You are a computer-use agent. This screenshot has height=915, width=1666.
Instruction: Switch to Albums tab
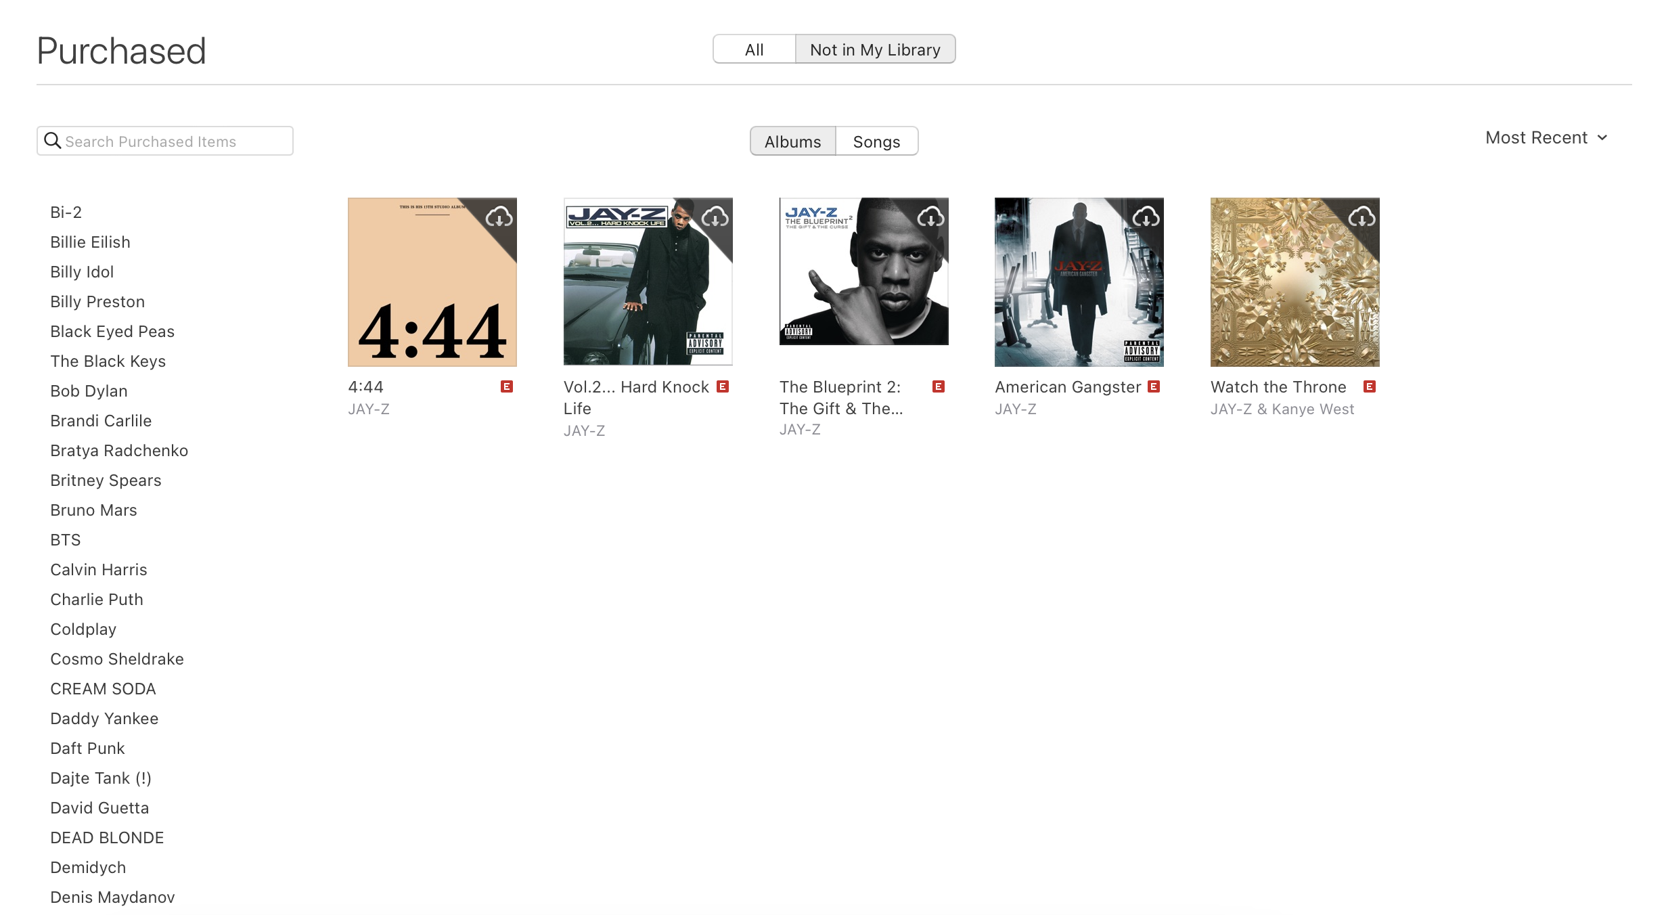coord(792,141)
